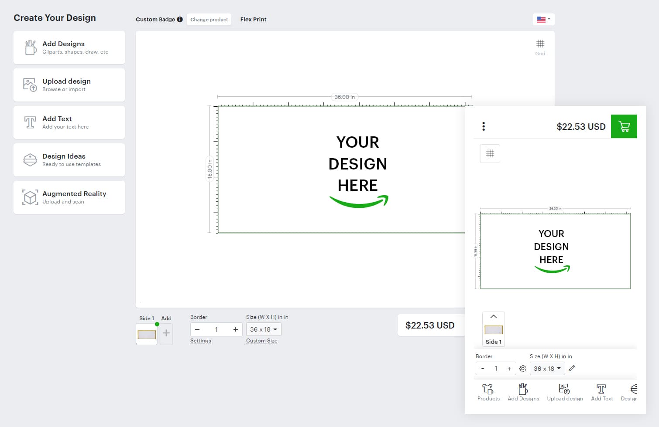Increase the Border value with plus button
The width and height of the screenshot is (659, 427).
point(235,329)
